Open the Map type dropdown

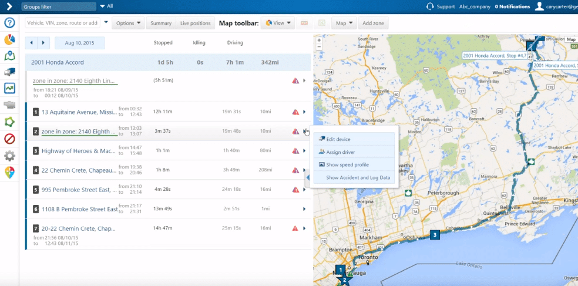[344, 23]
